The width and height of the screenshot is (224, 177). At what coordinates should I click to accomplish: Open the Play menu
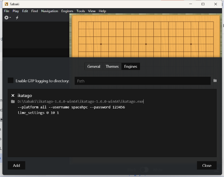pos(15,11)
